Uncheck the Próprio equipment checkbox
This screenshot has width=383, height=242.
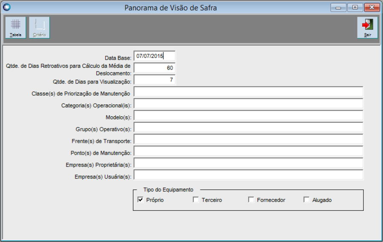141,200
